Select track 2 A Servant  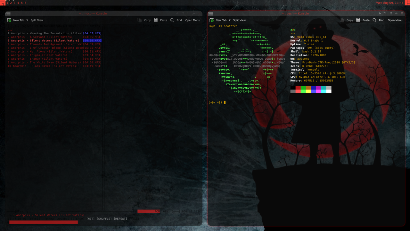pyautogui.click(x=54, y=37)
